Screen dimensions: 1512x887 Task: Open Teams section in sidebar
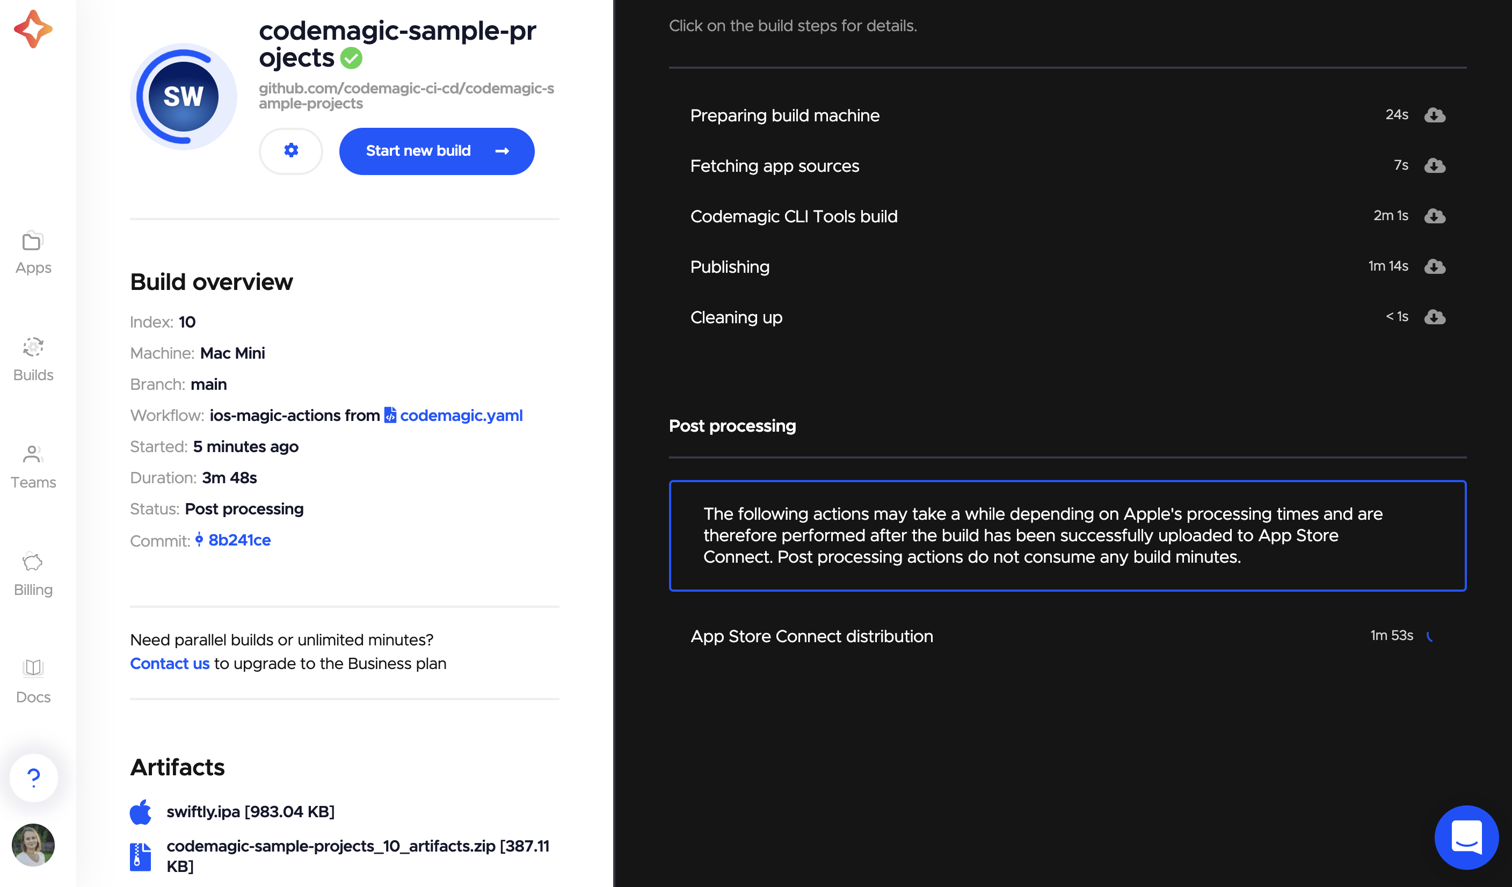coord(33,467)
